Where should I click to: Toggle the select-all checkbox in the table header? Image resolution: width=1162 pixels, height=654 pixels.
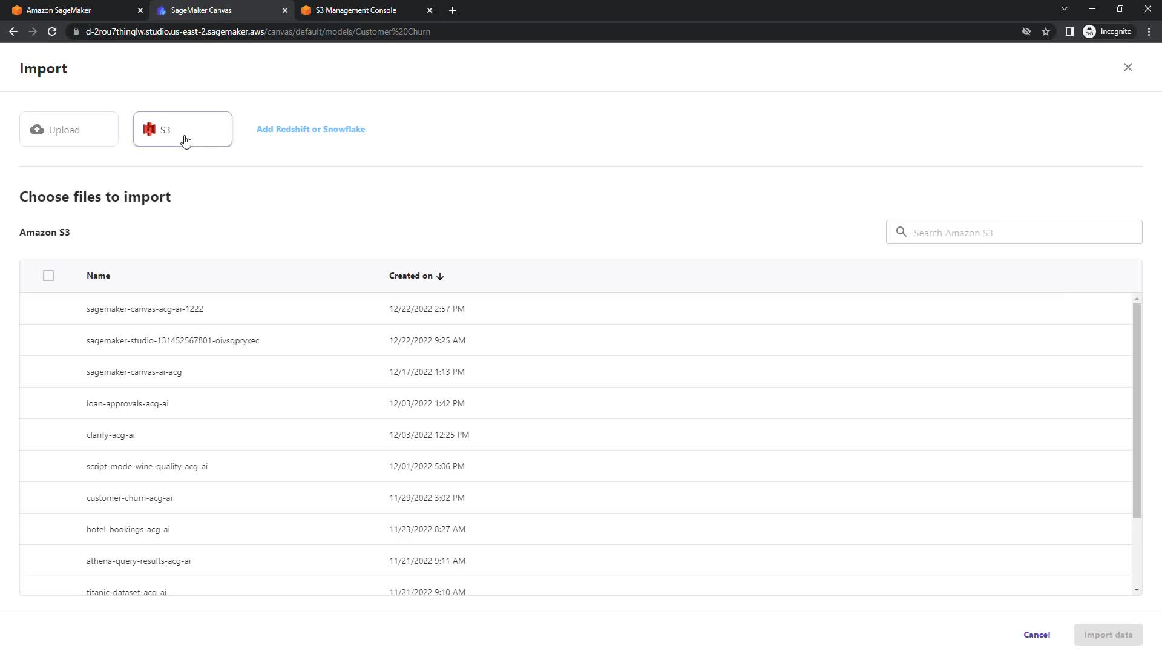(x=48, y=276)
